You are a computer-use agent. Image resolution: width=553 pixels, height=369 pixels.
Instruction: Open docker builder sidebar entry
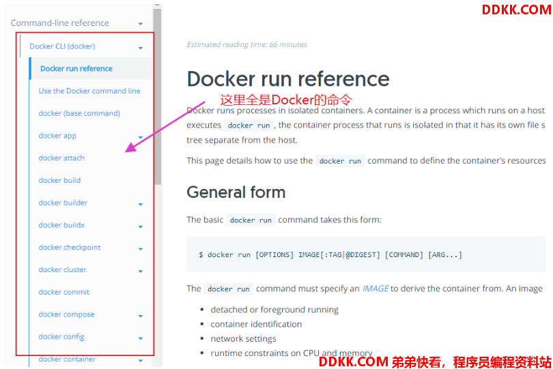point(63,203)
